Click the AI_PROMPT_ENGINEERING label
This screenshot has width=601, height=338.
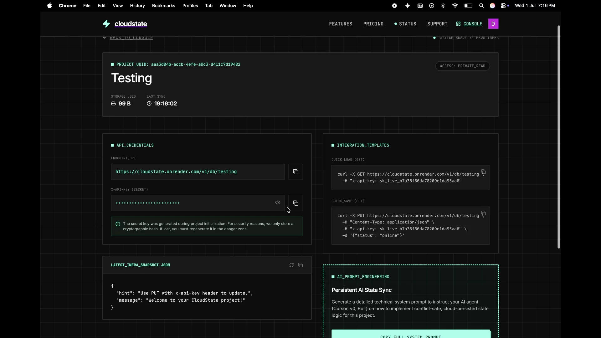[363, 277]
